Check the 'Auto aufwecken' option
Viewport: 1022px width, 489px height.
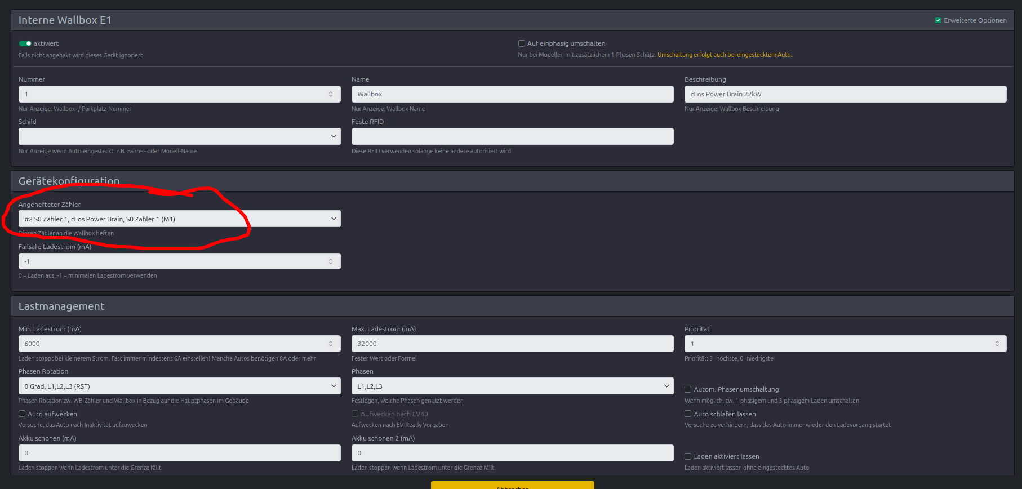pos(22,414)
